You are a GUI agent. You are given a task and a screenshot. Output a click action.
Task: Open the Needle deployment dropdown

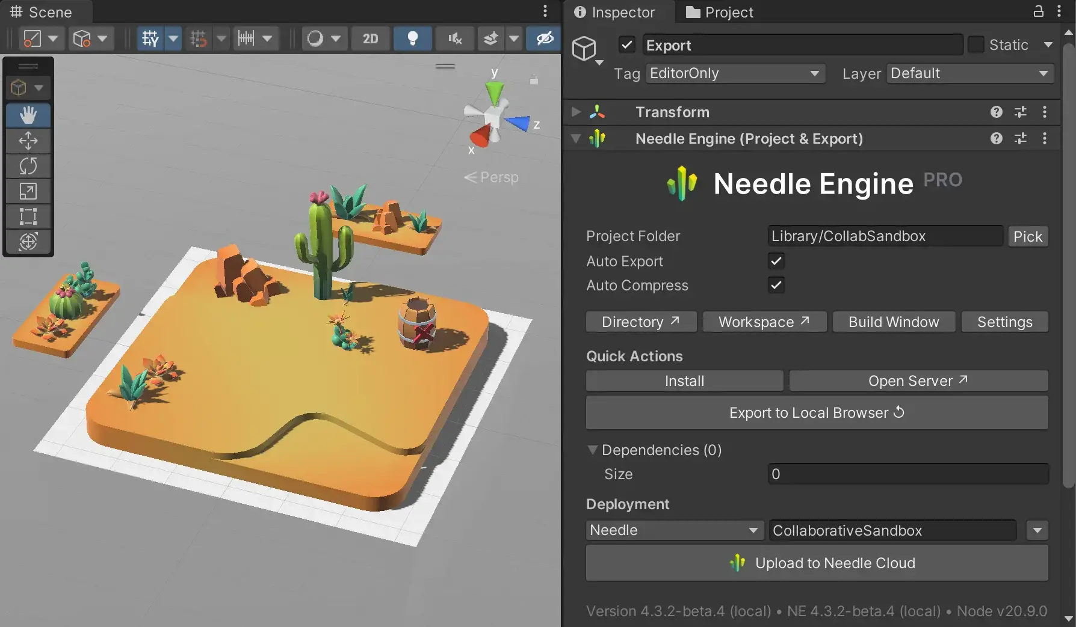[675, 530]
